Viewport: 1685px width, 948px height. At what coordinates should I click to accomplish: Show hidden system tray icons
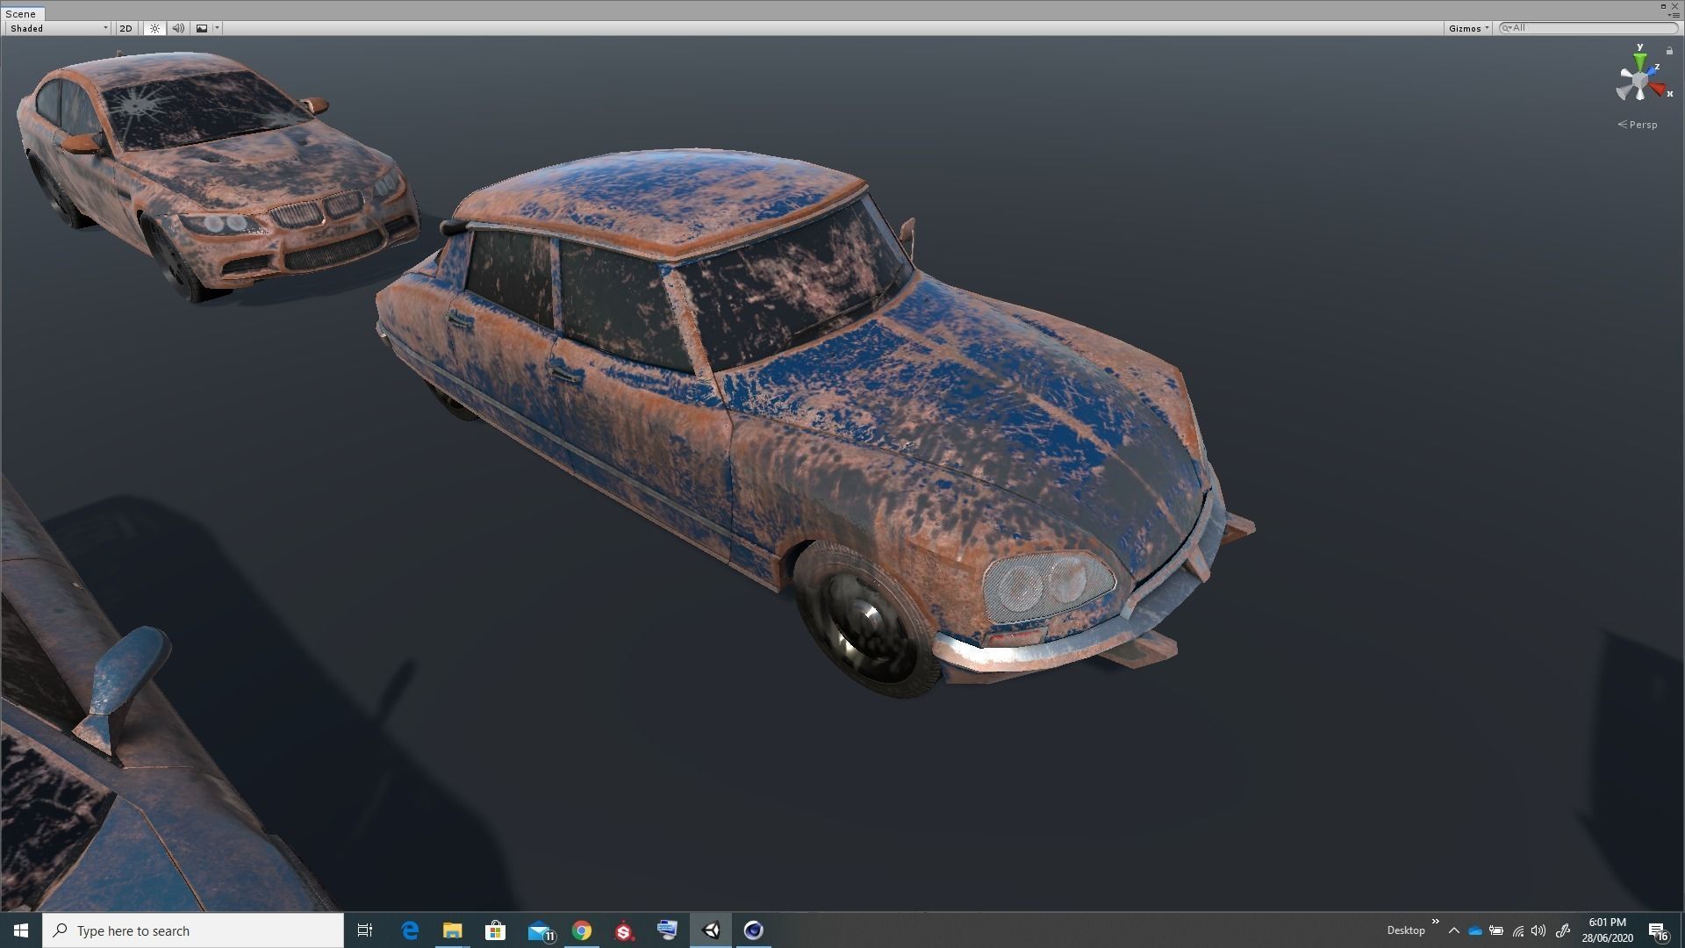(1453, 930)
